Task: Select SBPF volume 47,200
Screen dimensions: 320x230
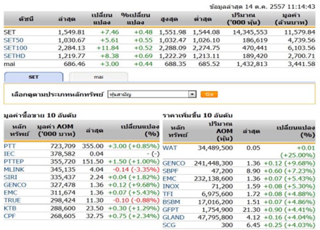Action: [222, 171]
